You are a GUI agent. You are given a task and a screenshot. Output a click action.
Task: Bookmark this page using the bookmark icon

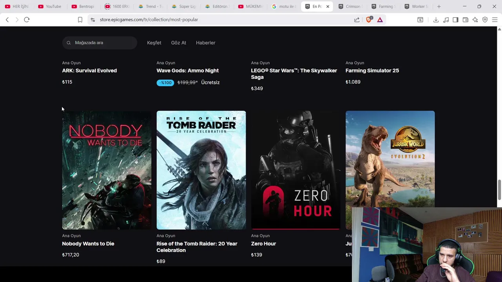80,20
